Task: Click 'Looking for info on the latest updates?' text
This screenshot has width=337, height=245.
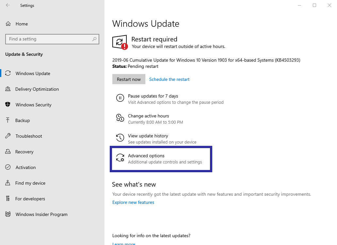Action: pos(151,236)
